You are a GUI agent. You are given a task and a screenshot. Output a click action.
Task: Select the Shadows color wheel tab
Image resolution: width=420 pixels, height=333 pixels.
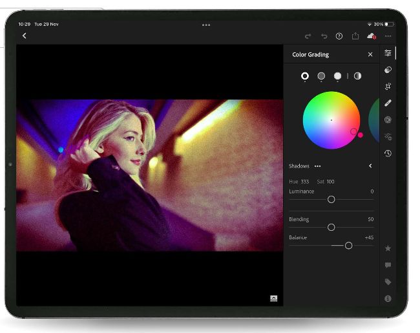(305, 76)
